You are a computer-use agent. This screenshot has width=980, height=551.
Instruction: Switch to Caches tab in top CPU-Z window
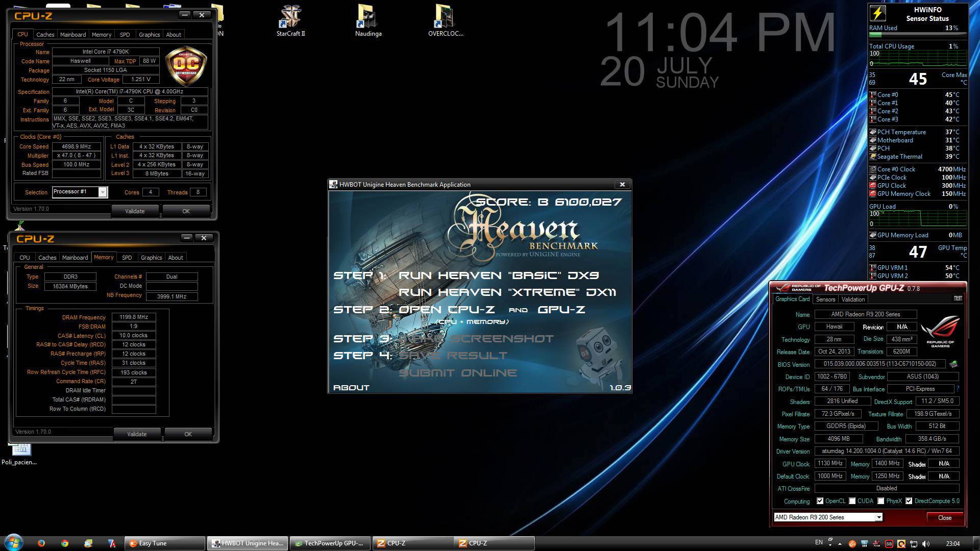45,35
